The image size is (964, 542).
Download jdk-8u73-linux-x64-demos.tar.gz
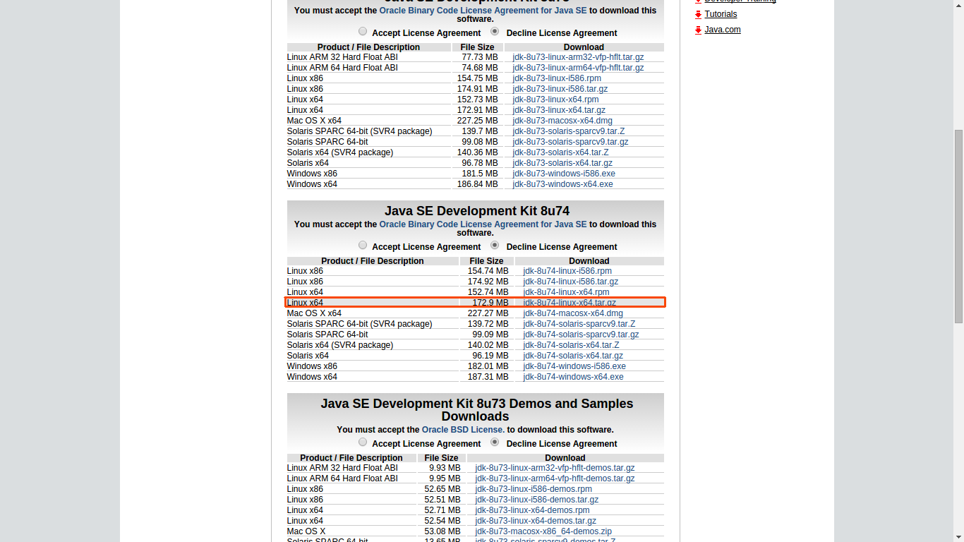pyautogui.click(x=536, y=521)
